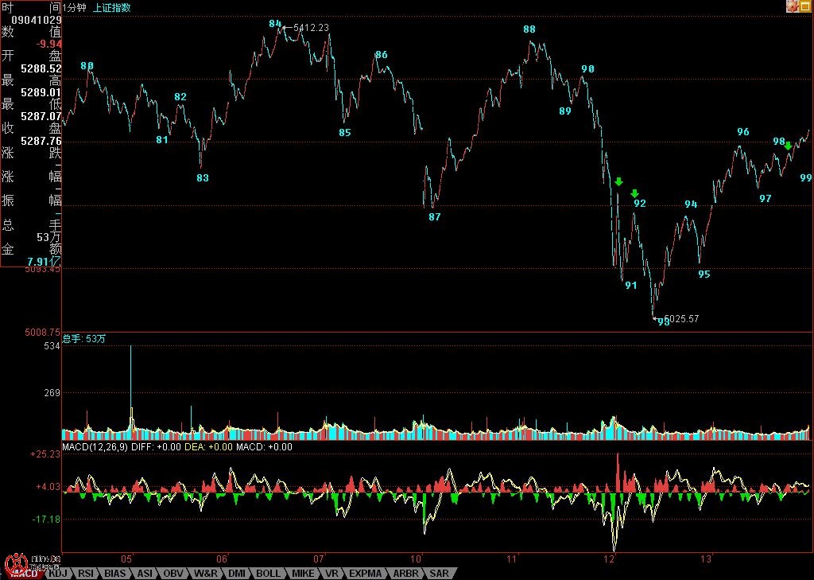Image resolution: width=814 pixels, height=580 pixels.
Task: Show the EXPMA indicator tab
Action: tap(366, 573)
